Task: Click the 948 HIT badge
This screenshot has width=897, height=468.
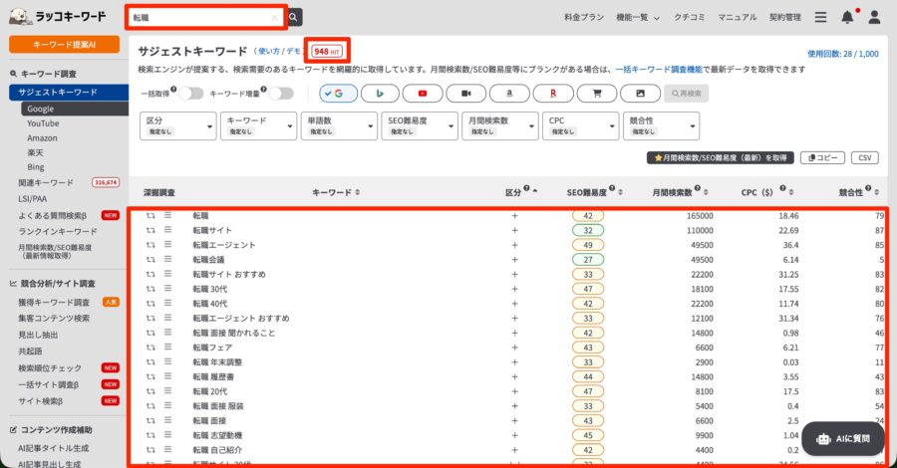Action: tap(327, 52)
